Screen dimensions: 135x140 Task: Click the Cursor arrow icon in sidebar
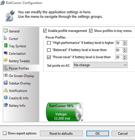(5, 38)
